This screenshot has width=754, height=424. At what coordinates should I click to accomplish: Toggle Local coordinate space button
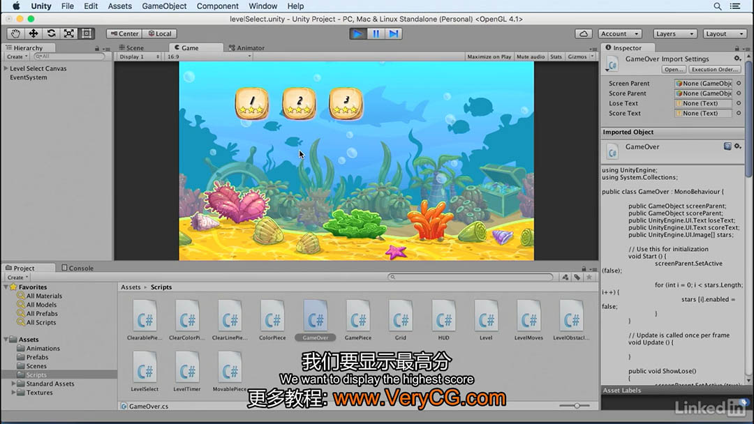(160, 33)
